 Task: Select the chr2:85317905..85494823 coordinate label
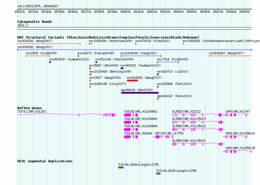tap(38, 6)
